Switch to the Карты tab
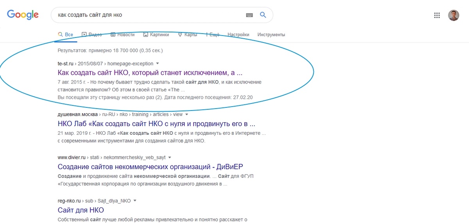The image size is (469, 223). click(x=187, y=35)
